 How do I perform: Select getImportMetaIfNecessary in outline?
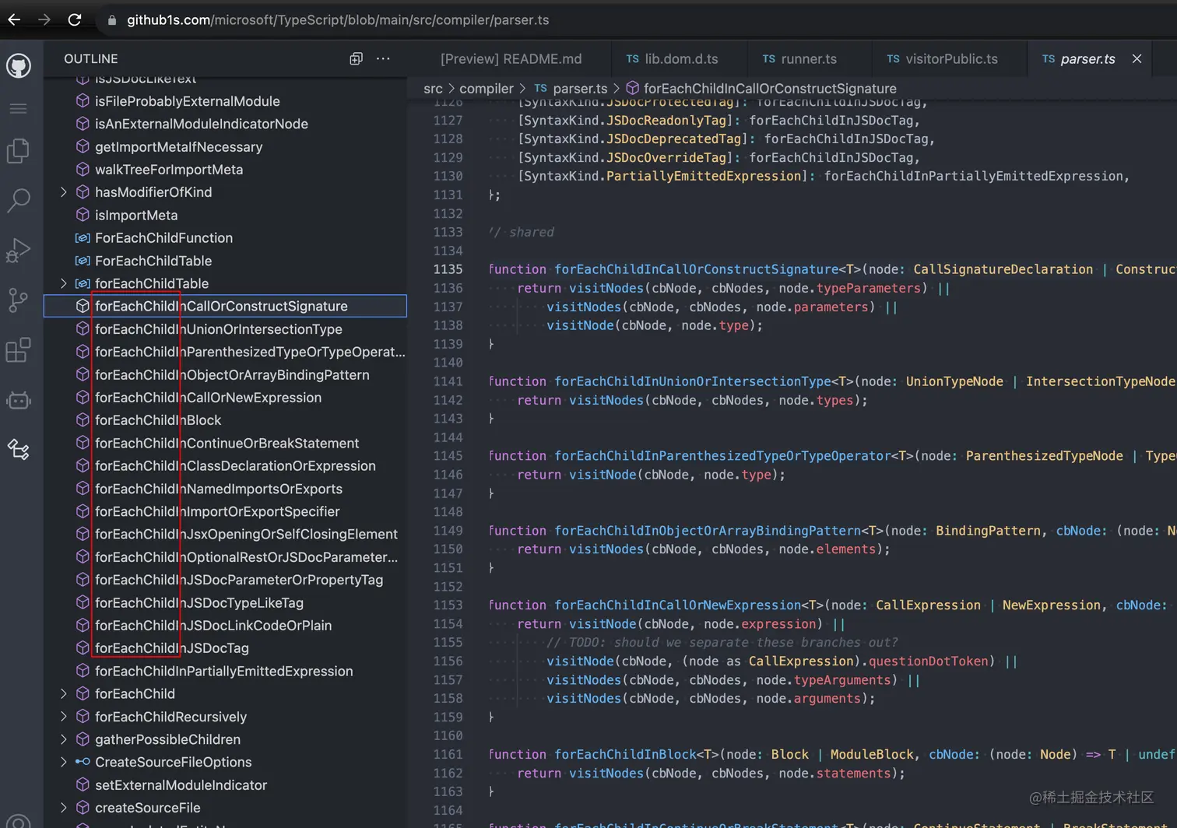click(x=225, y=147)
